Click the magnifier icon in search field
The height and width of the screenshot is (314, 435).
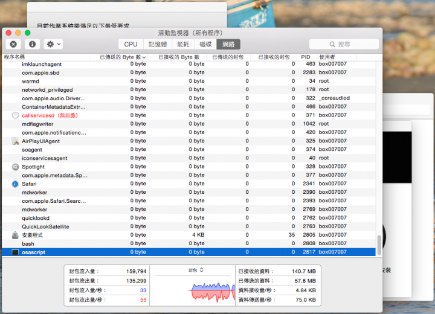coord(332,44)
